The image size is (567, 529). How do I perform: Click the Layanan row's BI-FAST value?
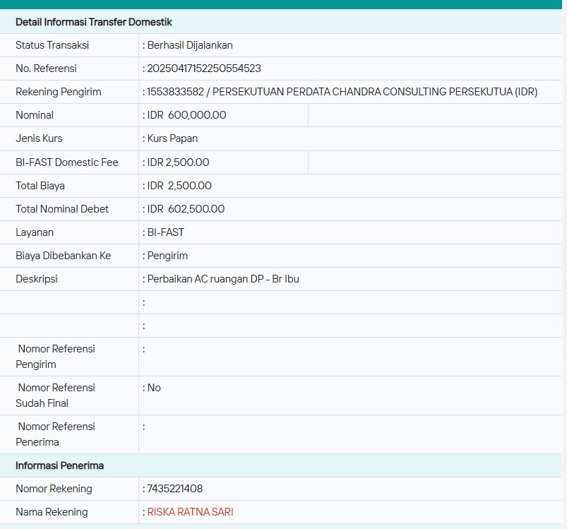[x=165, y=232]
